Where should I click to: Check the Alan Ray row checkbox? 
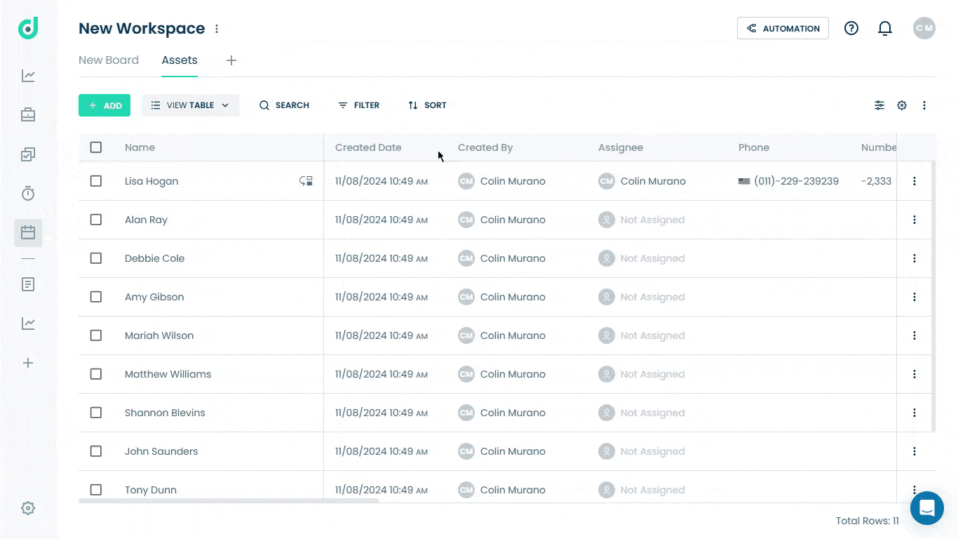[96, 220]
